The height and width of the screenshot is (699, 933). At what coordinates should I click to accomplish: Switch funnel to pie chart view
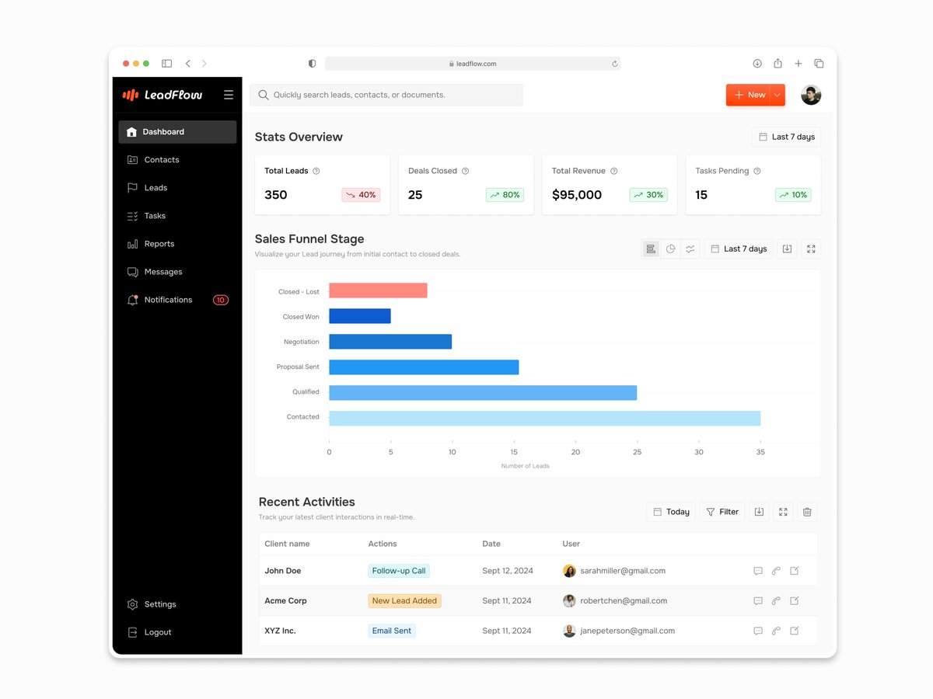click(x=670, y=249)
